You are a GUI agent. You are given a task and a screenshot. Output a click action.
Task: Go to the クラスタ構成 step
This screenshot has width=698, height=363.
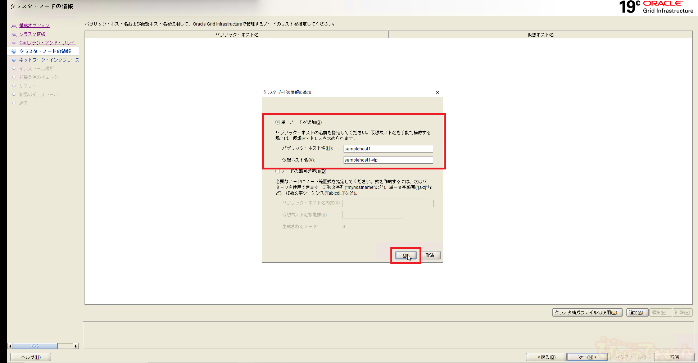32,34
